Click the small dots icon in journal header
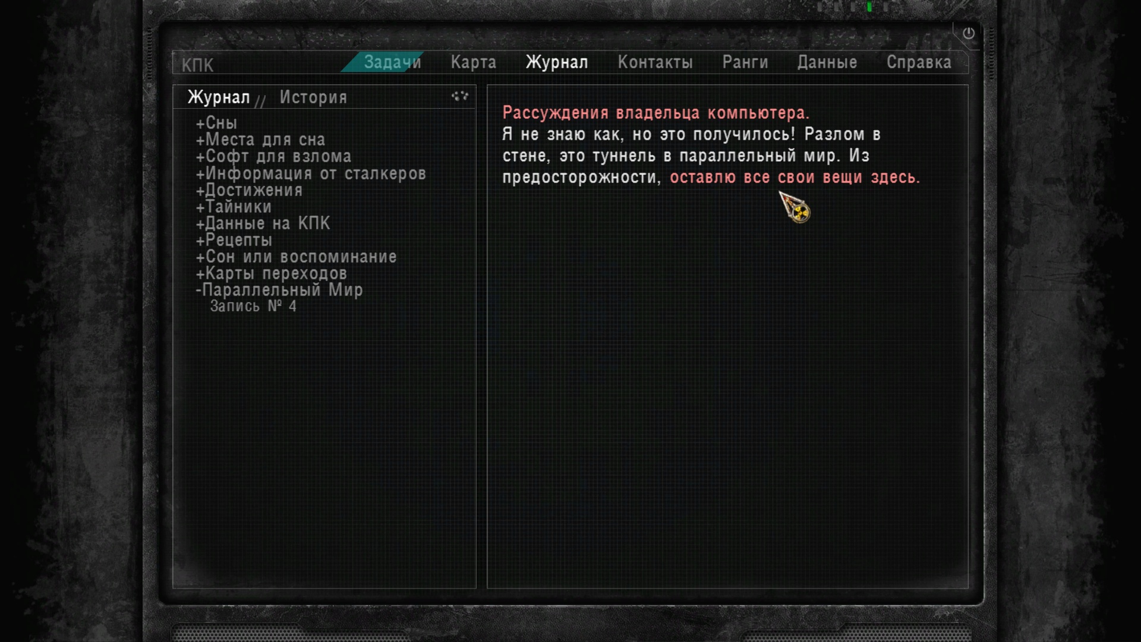Screen dimensions: 1141x642 460,96
